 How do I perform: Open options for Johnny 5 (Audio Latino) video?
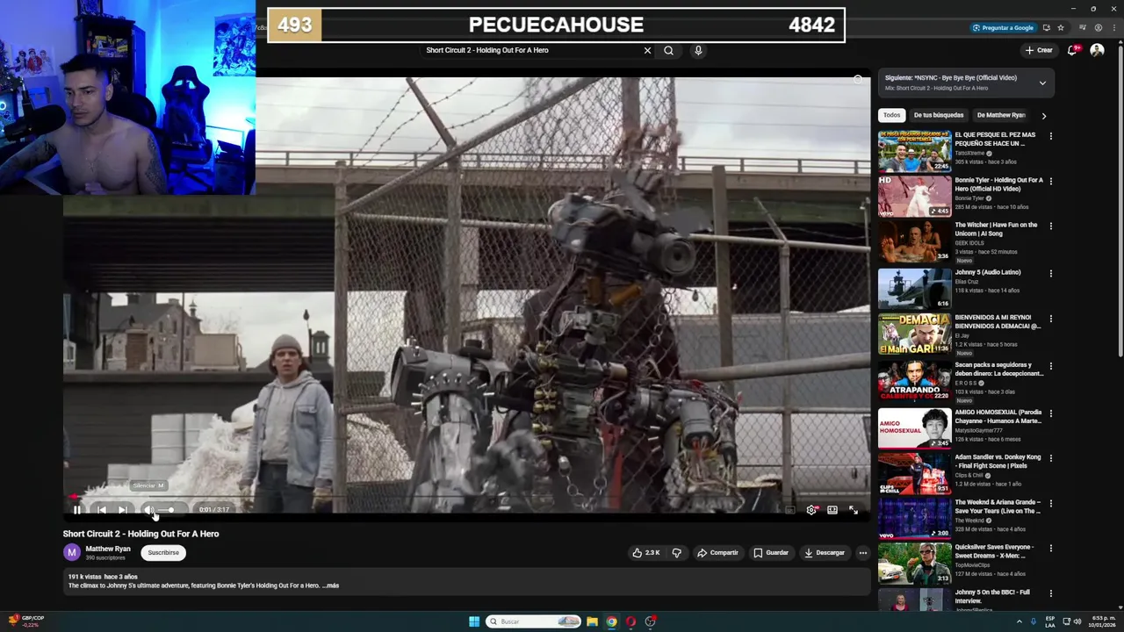point(1050,273)
